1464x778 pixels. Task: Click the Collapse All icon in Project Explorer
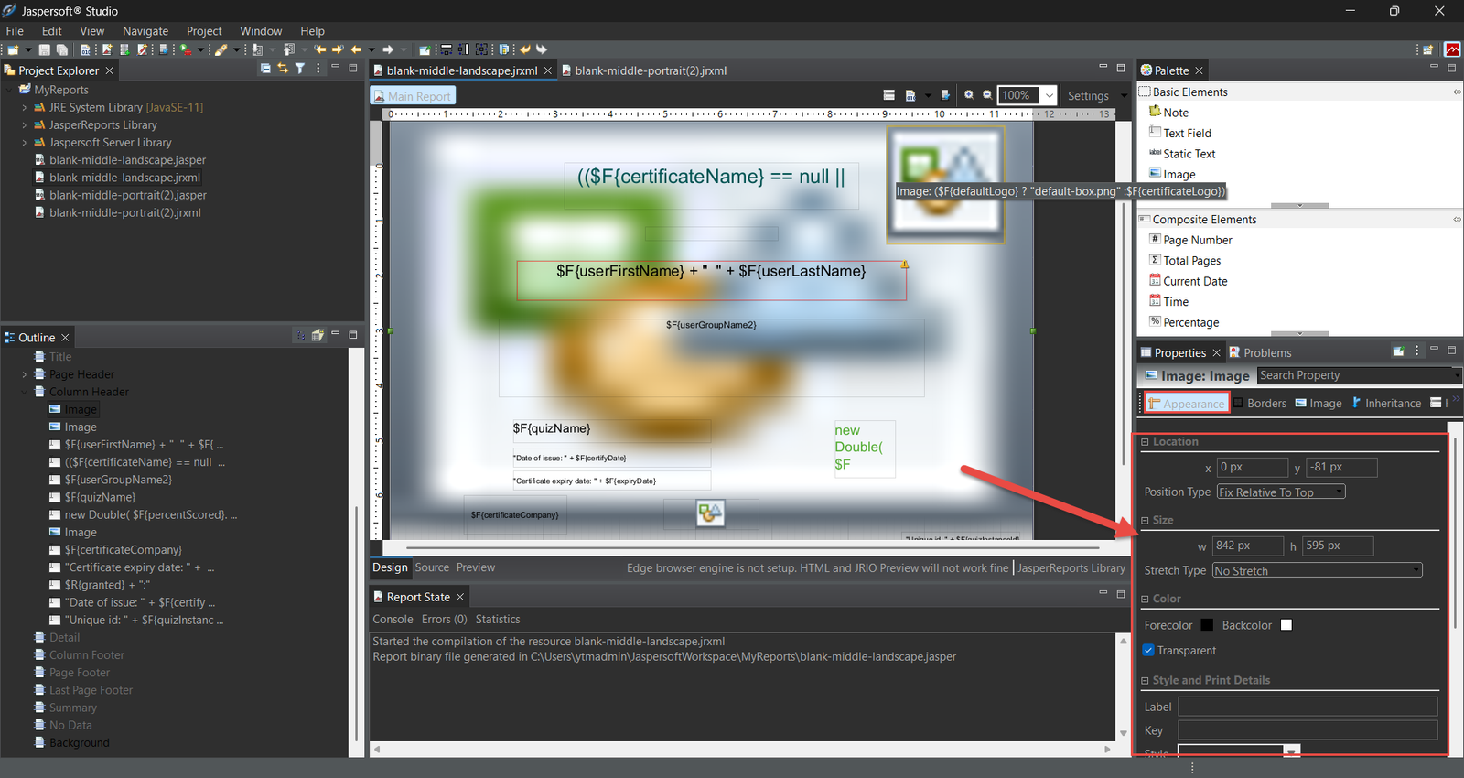coord(265,69)
